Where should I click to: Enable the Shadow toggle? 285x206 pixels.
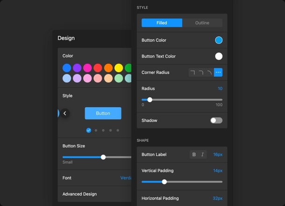pos(216,120)
